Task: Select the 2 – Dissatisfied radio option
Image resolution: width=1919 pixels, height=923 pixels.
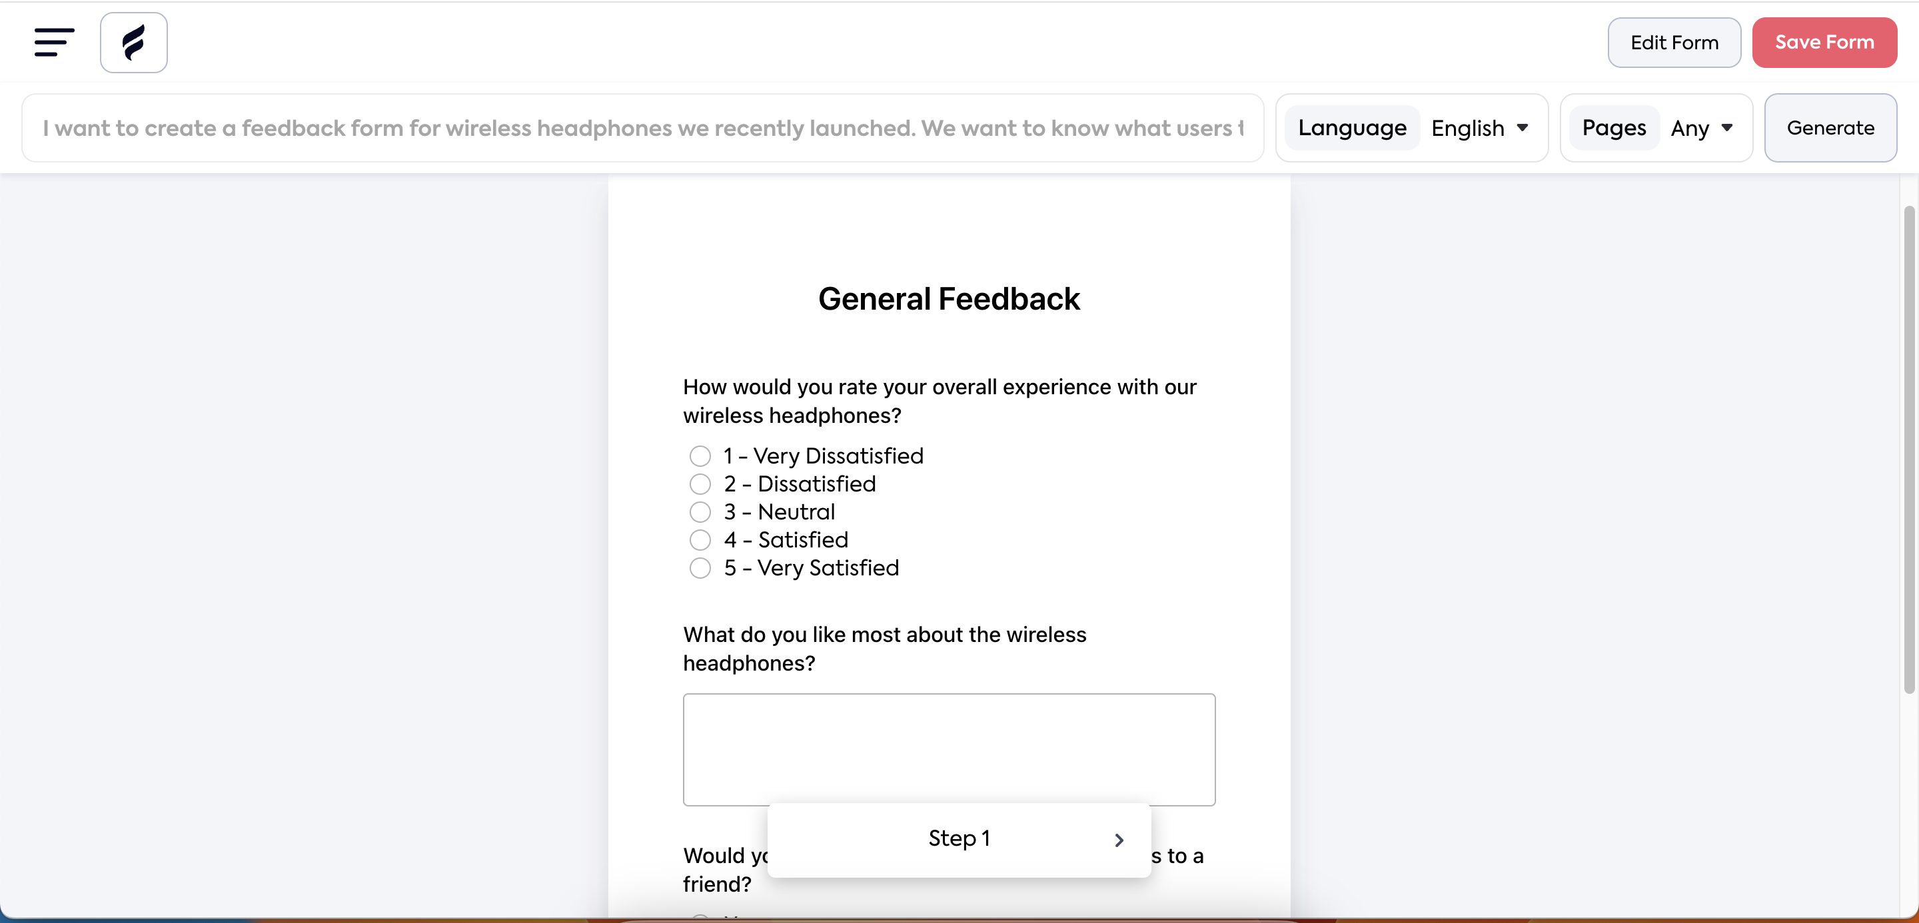Action: [x=700, y=484]
